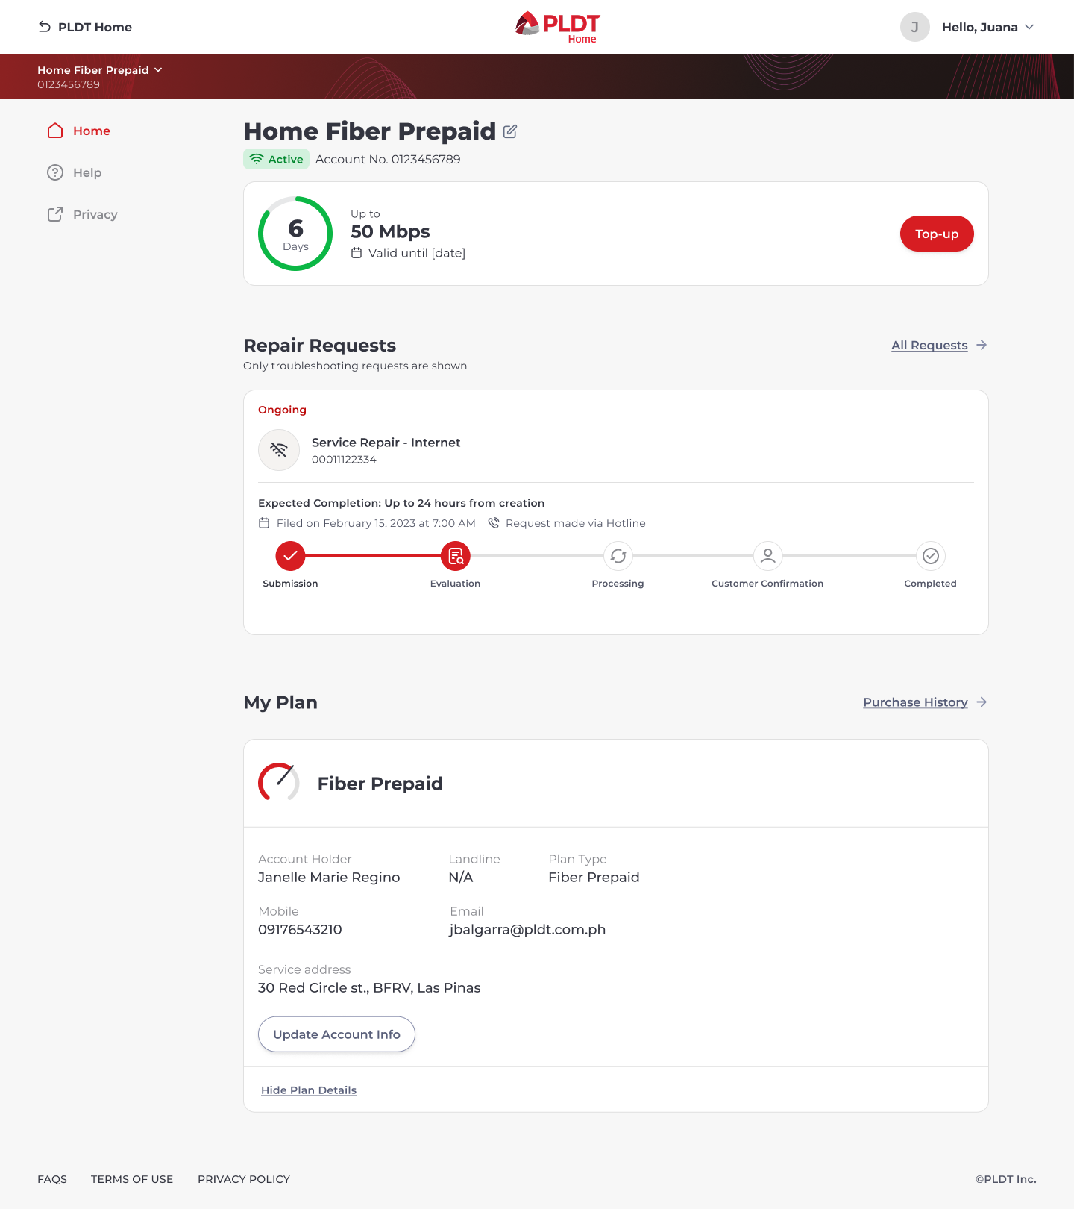Edit the Home Fiber Prepaid name

coord(510,131)
